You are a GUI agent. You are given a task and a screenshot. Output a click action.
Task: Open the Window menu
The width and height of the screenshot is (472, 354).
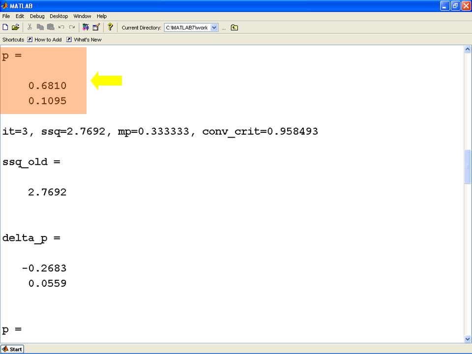pyautogui.click(x=82, y=16)
